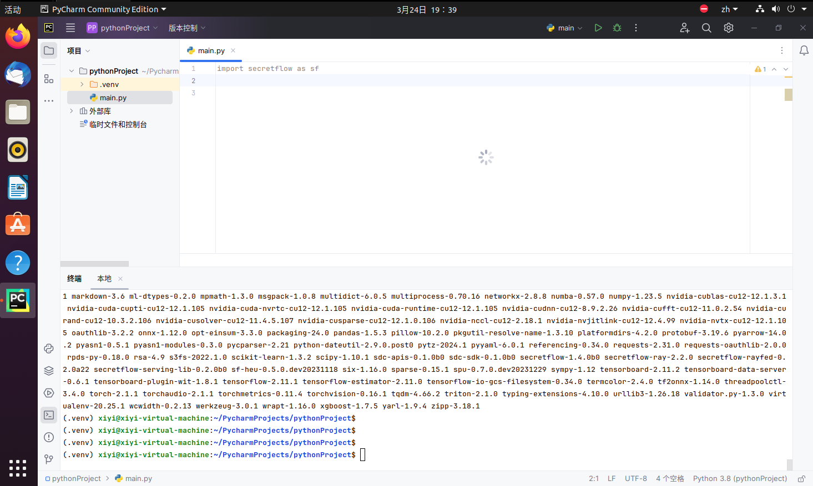This screenshot has height=486, width=813.
Task: Click Python 3.8 interpreter in status bar
Action: coord(739,479)
